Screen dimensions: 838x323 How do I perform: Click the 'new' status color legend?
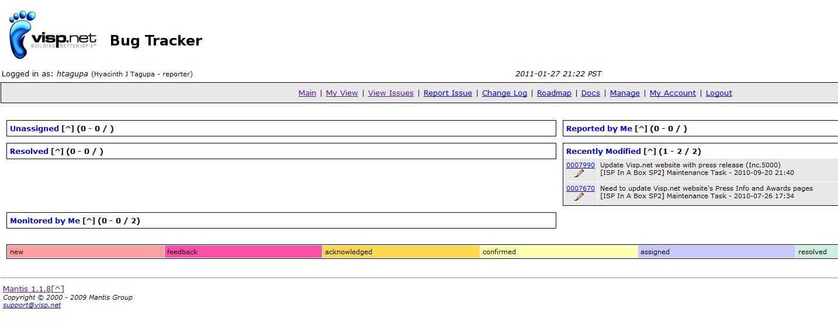point(86,252)
